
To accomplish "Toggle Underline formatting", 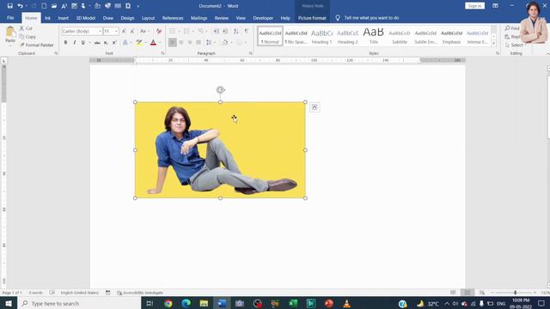I will tap(83, 42).
